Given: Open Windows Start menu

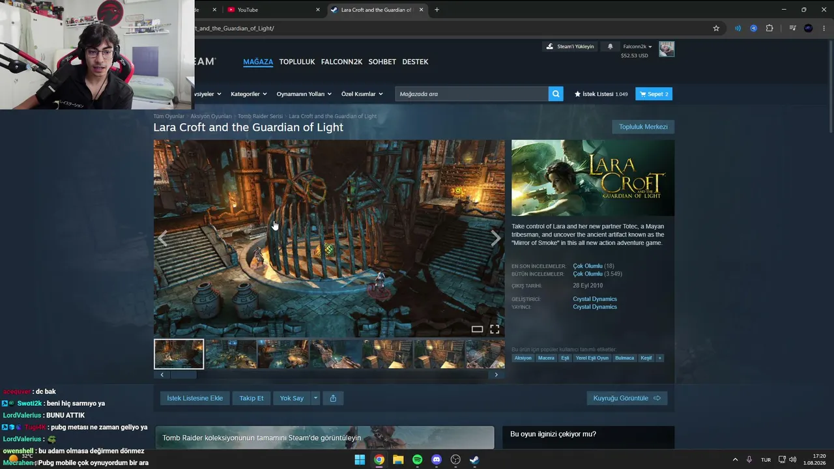Looking at the screenshot, I should click(360, 459).
